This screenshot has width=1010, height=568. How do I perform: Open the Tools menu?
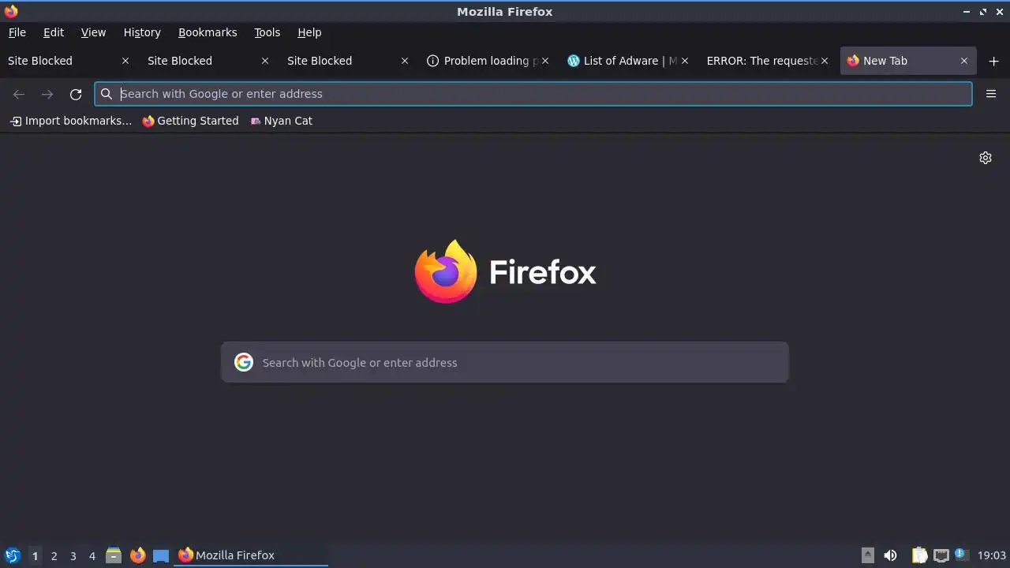pos(267,32)
